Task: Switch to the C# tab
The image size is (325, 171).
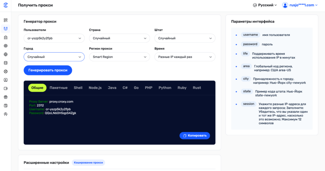Action: [125, 88]
